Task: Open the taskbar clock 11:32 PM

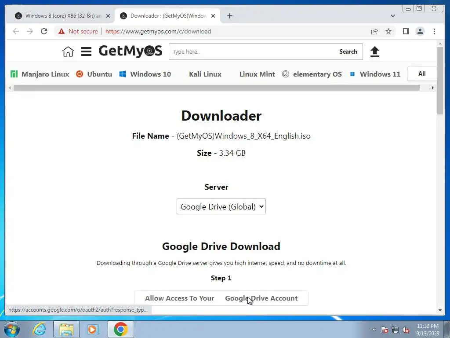Action: coord(428,330)
